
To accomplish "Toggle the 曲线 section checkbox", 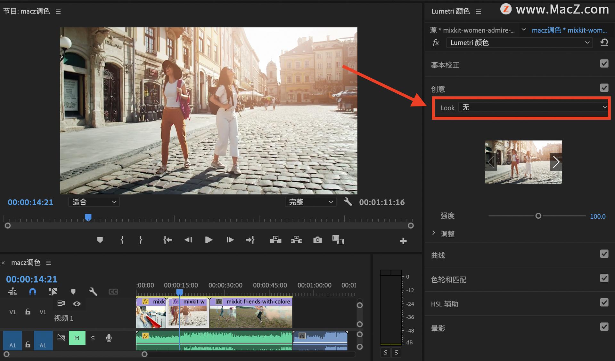I will 604,254.
